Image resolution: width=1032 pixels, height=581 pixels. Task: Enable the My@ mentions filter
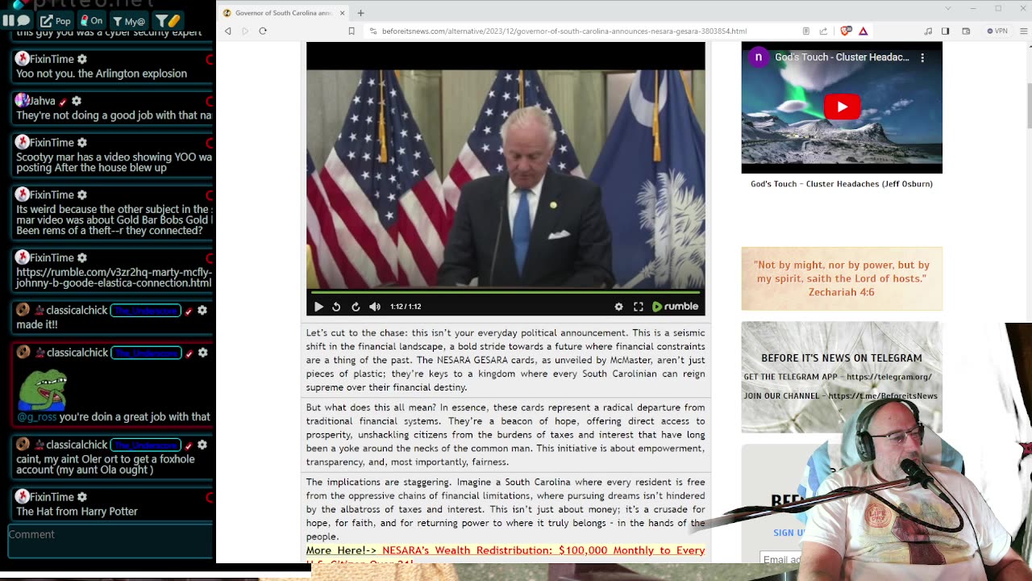coord(129,20)
